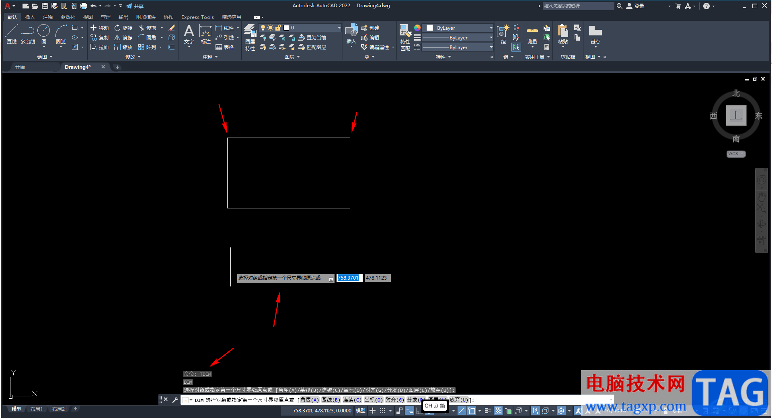This screenshot has width=772, height=418.
Task: Click 共享 share button in title bar
Action: pos(135,6)
